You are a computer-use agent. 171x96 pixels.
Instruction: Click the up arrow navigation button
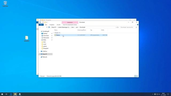47,27
